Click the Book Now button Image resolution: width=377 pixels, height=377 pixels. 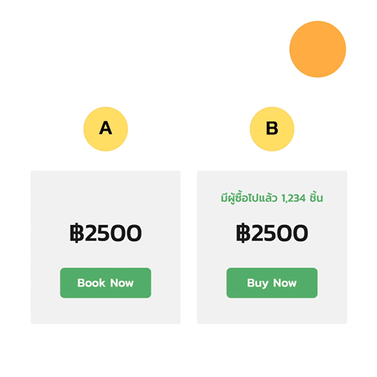(x=105, y=283)
